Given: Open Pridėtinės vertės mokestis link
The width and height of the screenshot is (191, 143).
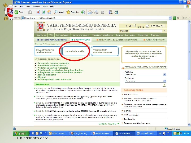Looking at the screenshot, I should [x=53, y=68].
